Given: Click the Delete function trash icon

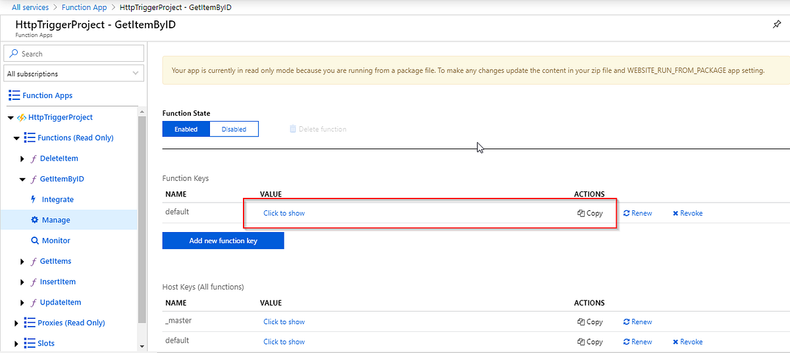Looking at the screenshot, I should (293, 129).
